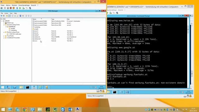Click the host system tray clock
Screen dimensions: 199x112
(193, 110)
